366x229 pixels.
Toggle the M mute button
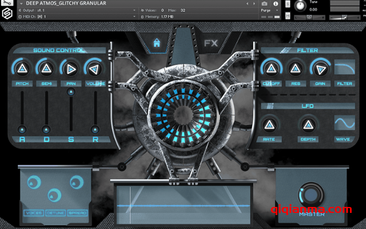click(288, 16)
